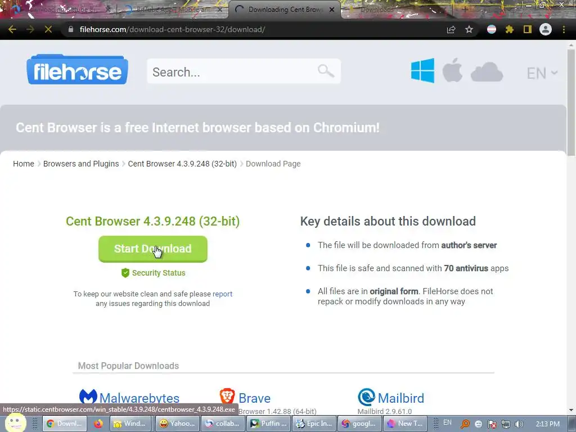576x432 pixels.
Task: Click the Malwarebytes logo icon
Action: (x=88, y=397)
